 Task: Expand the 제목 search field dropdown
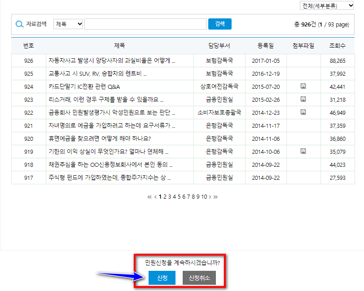(68, 24)
